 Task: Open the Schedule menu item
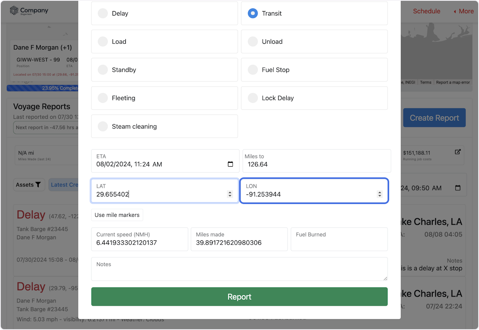pyautogui.click(x=426, y=11)
